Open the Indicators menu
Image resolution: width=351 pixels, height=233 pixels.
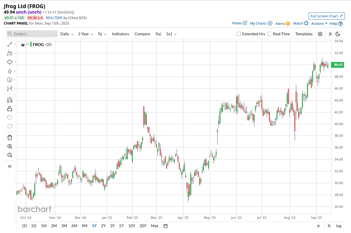(x=120, y=34)
